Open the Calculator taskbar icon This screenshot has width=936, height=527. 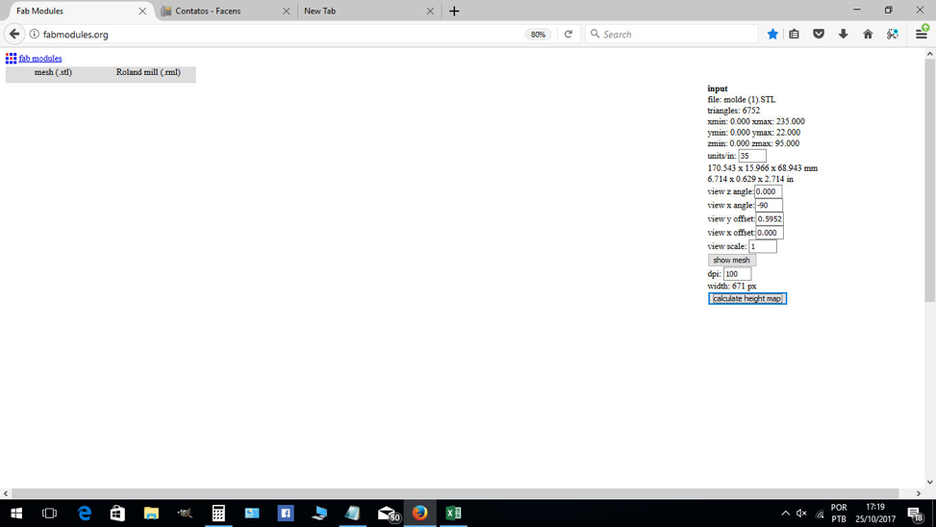218,514
